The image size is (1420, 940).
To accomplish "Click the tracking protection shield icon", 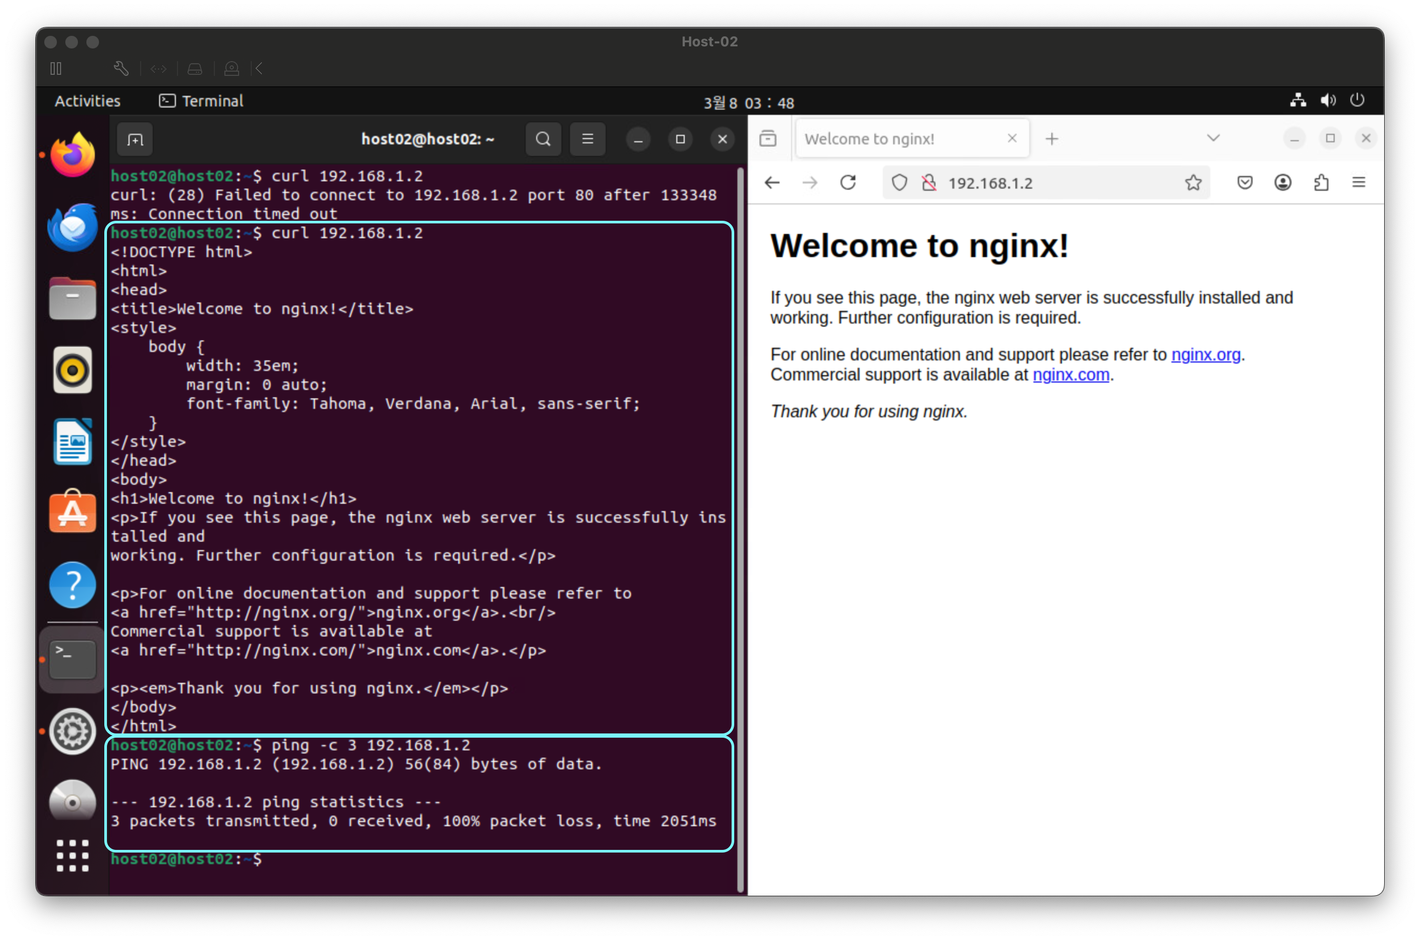I will 899,182.
